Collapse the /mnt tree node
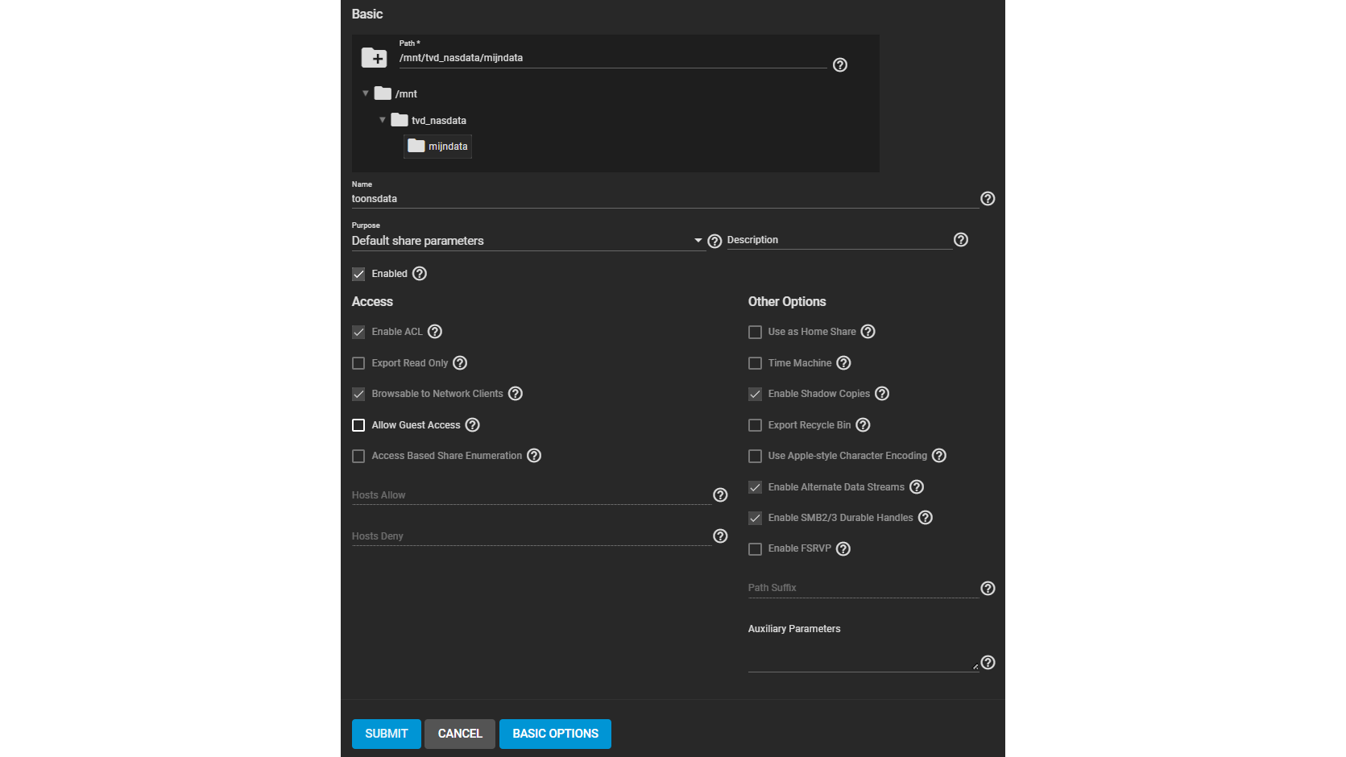 pyautogui.click(x=366, y=93)
